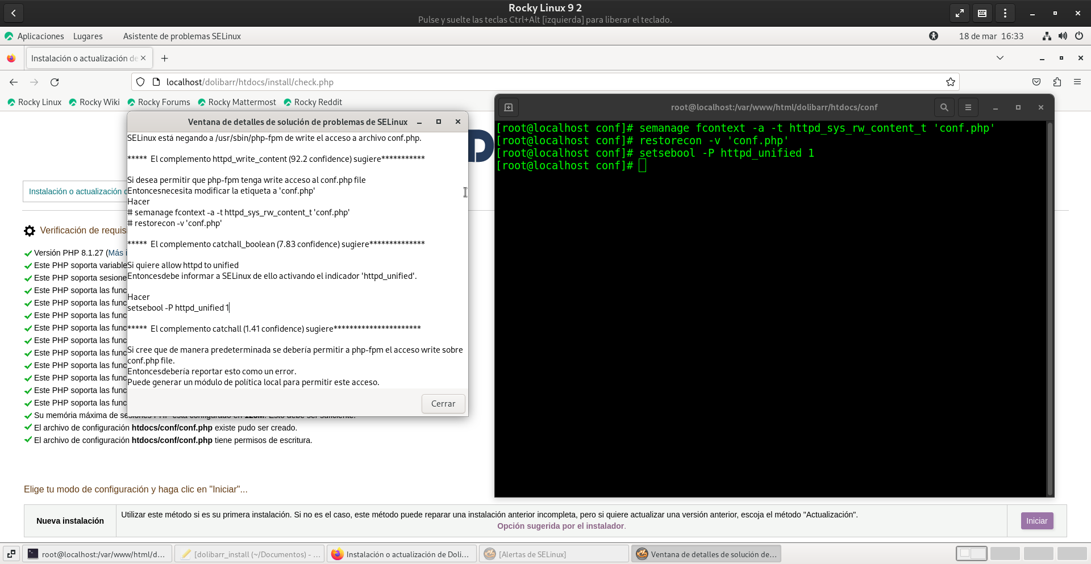
Task: Open the Firefox application menu
Action: pyautogui.click(x=1077, y=82)
